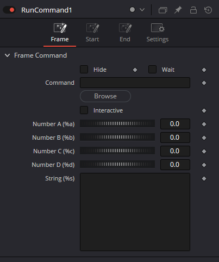Click the node color dot
Image resolution: width=219 pixels, height=262 pixels.
132,10
